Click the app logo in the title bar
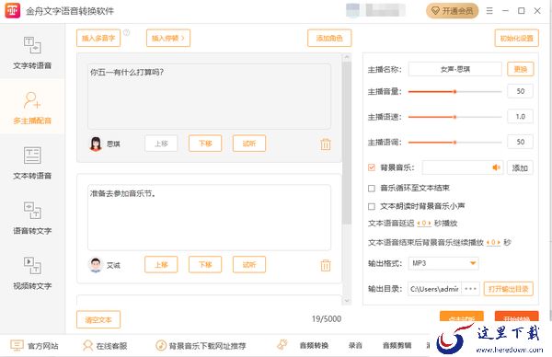This screenshot has height=357, width=552. tap(12, 11)
